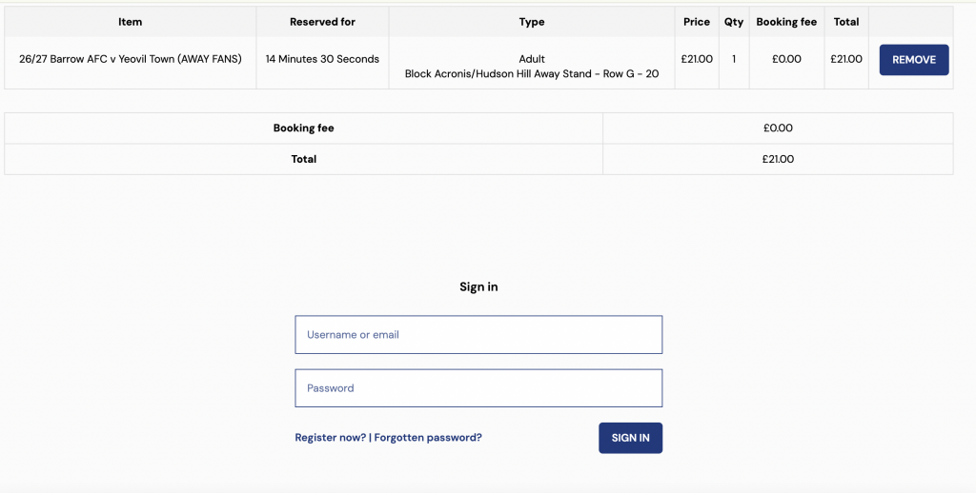
Task: Select the Price column header
Action: (697, 22)
